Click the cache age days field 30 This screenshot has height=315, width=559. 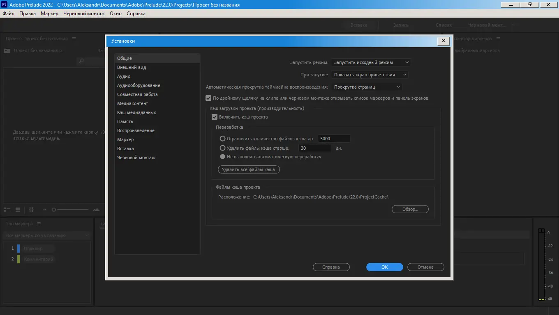tap(315, 148)
